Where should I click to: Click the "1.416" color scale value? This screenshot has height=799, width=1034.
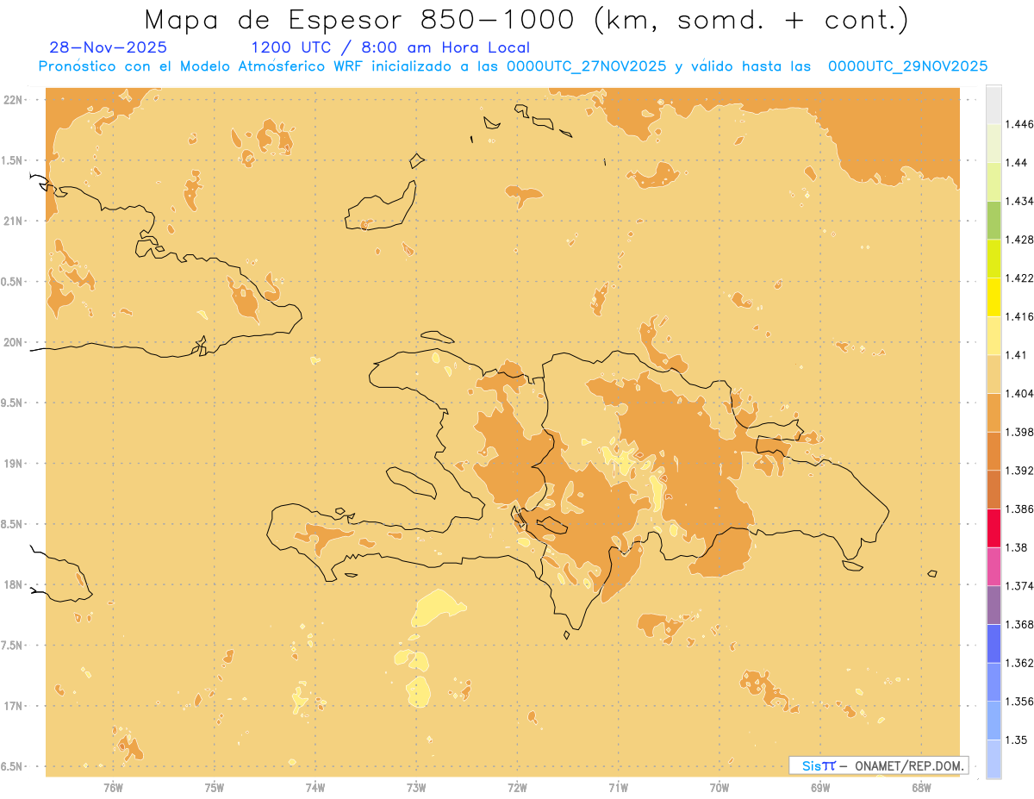tap(1020, 316)
